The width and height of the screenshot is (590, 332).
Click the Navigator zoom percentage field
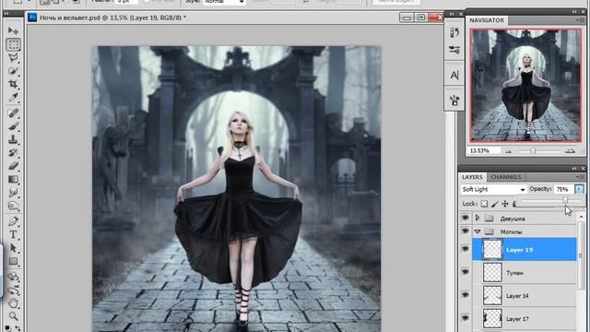484,151
